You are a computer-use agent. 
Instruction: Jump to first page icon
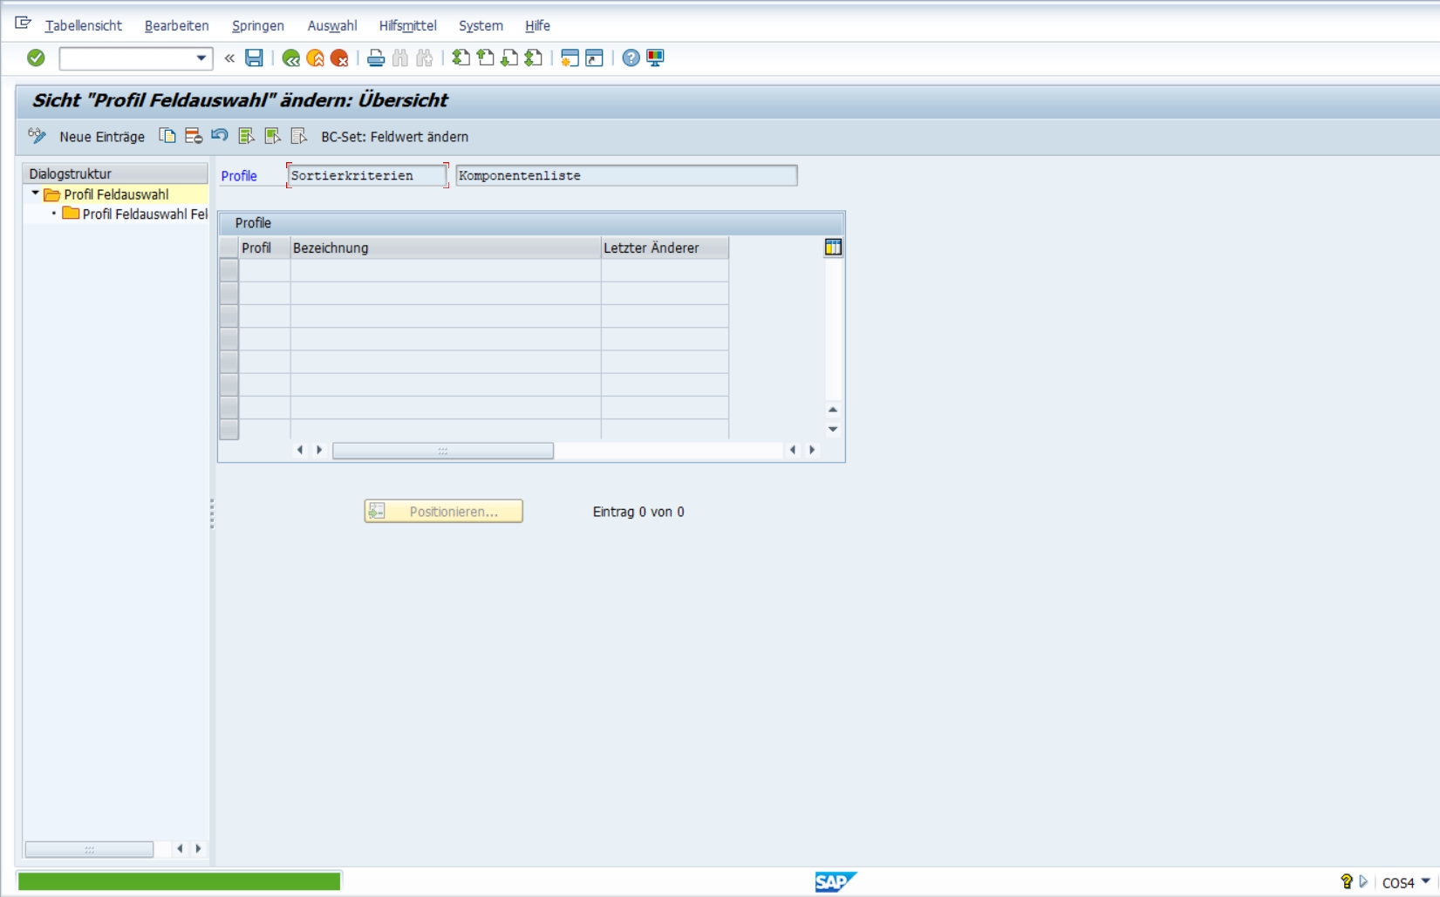click(461, 58)
